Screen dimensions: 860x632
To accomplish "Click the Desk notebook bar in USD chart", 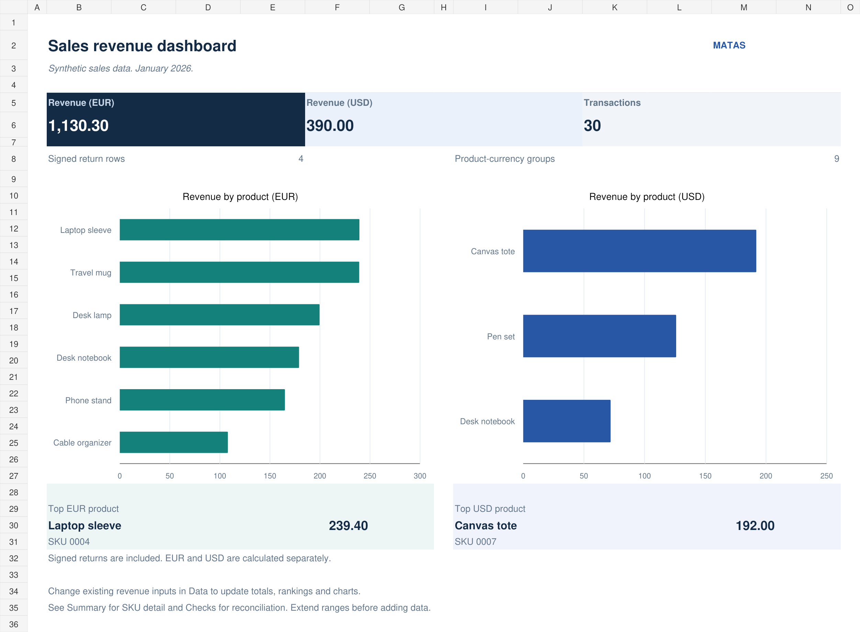I will 567,421.
